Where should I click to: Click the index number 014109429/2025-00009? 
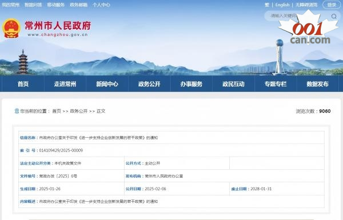click(61, 150)
